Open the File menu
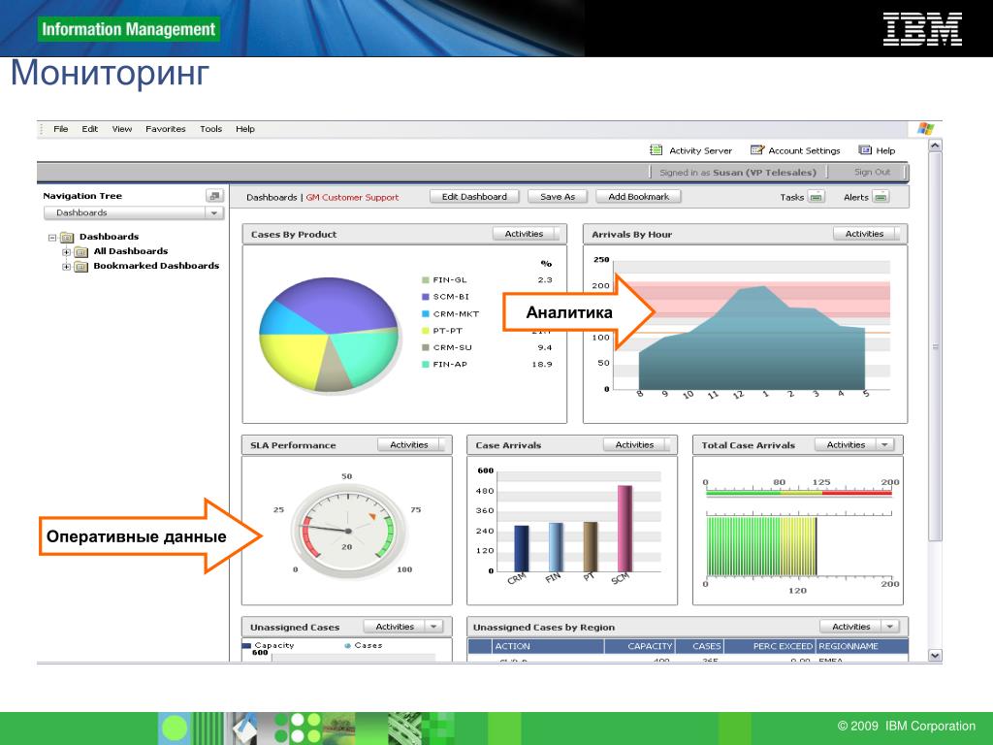This screenshot has height=745, width=993. (x=61, y=129)
